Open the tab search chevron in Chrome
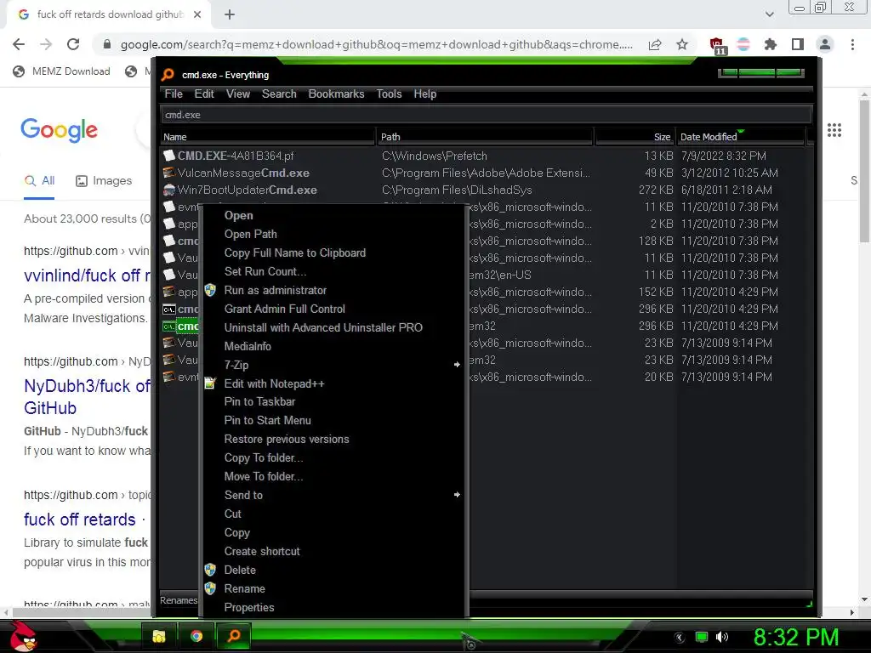 pyautogui.click(x=769, y=14)
